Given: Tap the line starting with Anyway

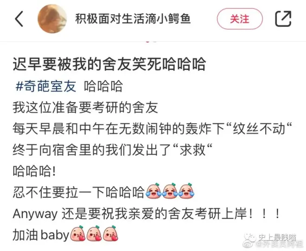Looking at the screenshot, I should coord(147,214).
